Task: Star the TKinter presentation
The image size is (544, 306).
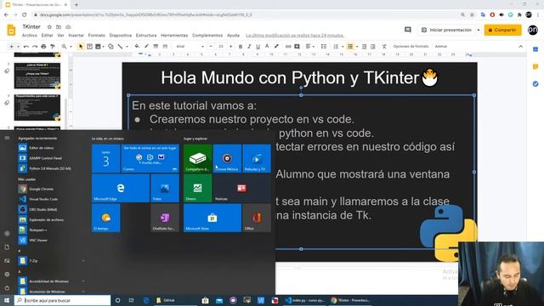Action: point(49,27)
